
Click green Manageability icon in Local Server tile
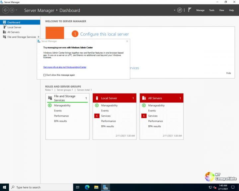click(x=97, y=105)
